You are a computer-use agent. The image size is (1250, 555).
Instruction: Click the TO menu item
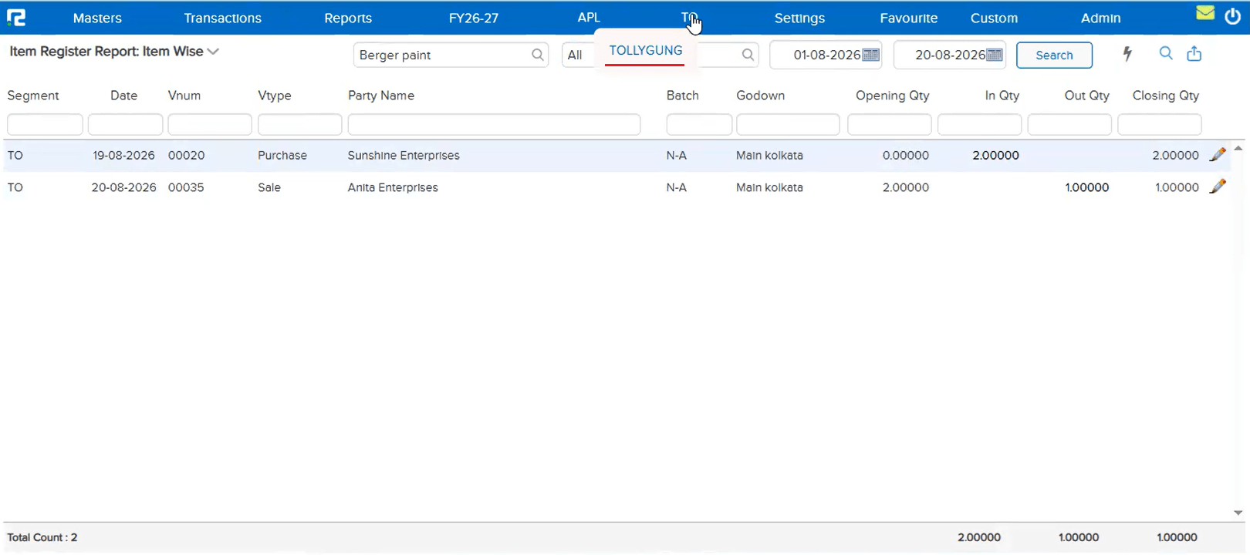click(x=689, y=17)
